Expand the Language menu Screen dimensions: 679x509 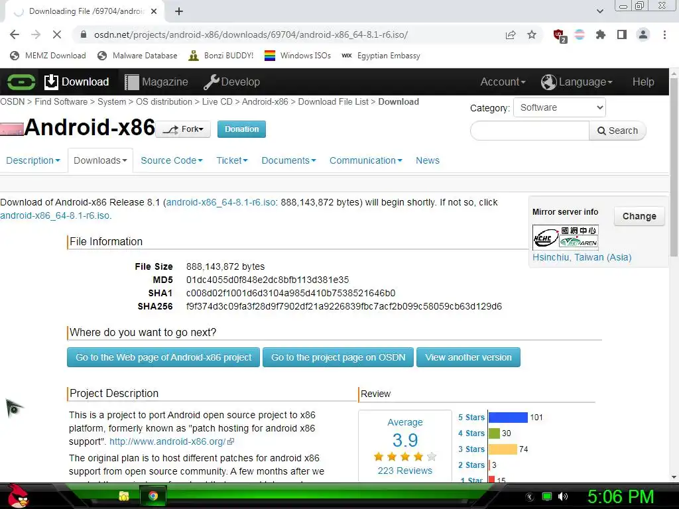pyautogui.click(x=577, y=82)
